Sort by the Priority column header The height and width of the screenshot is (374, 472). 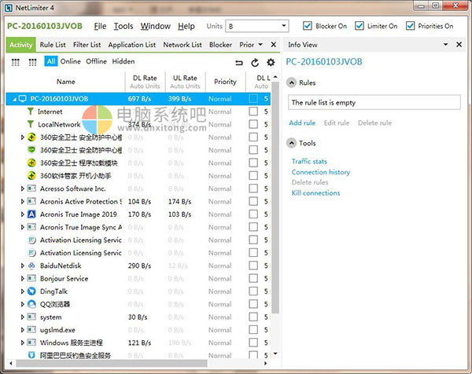point(225,82)
